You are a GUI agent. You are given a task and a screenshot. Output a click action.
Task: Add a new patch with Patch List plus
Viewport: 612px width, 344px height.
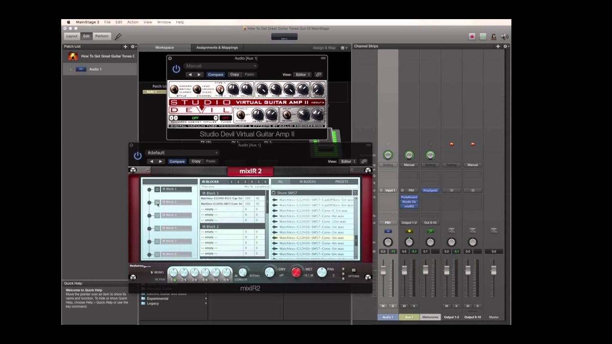click(x=125, y=46)
